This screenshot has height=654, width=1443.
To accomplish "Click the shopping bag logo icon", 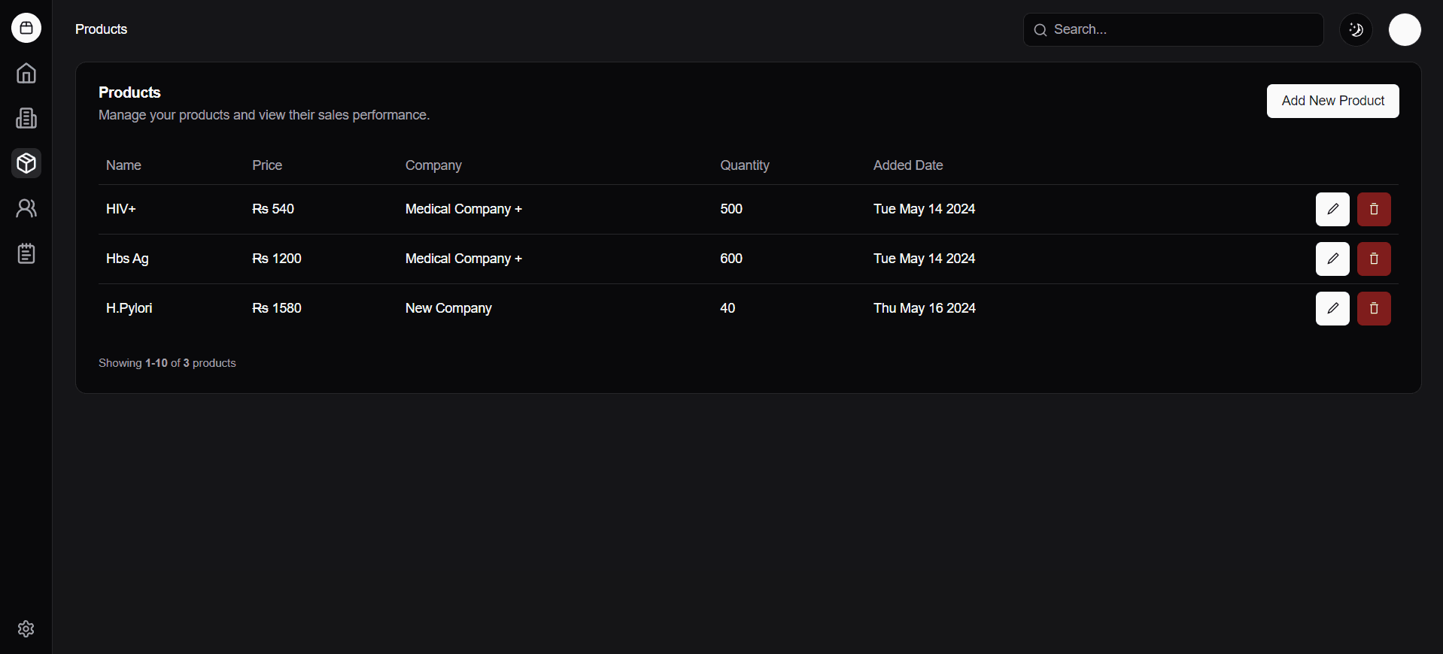I will (26, 29).
